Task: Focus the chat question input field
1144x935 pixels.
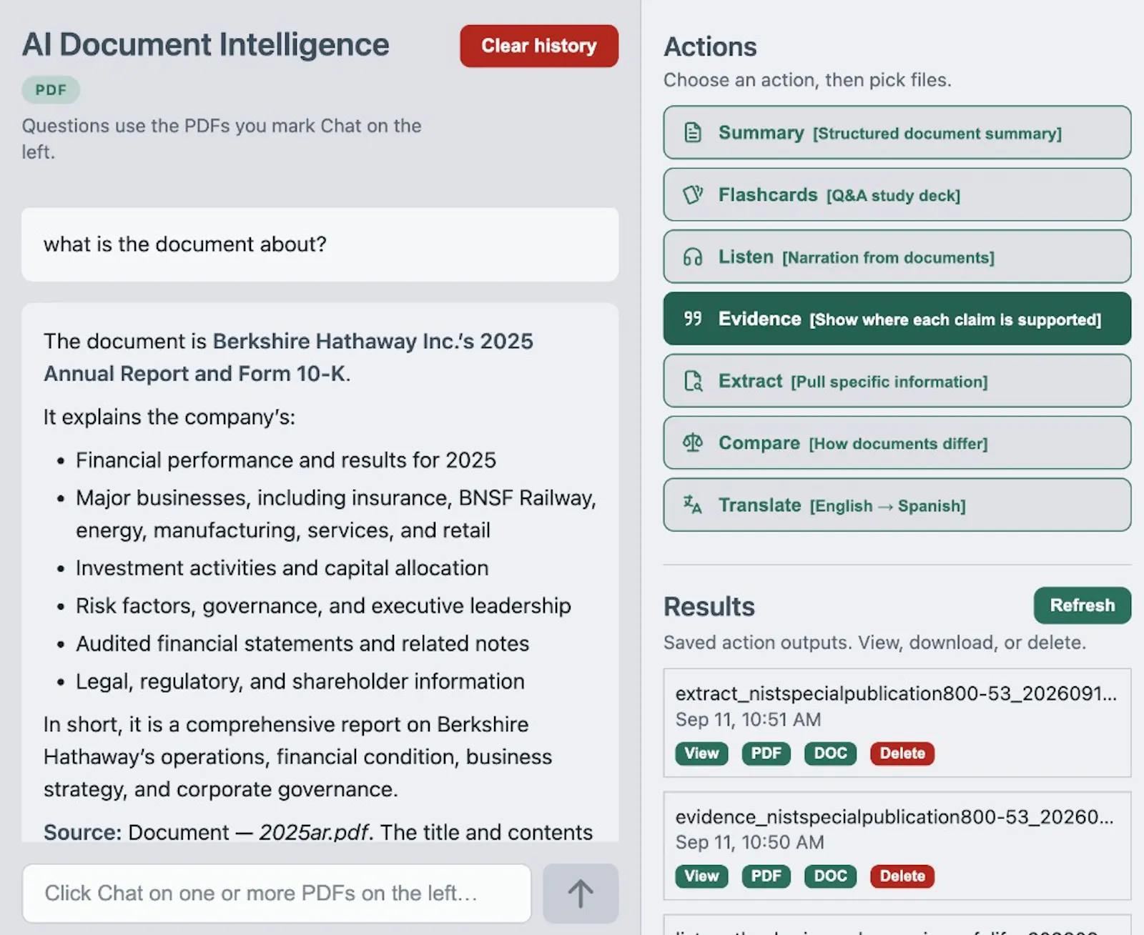Action: point(277,894)
